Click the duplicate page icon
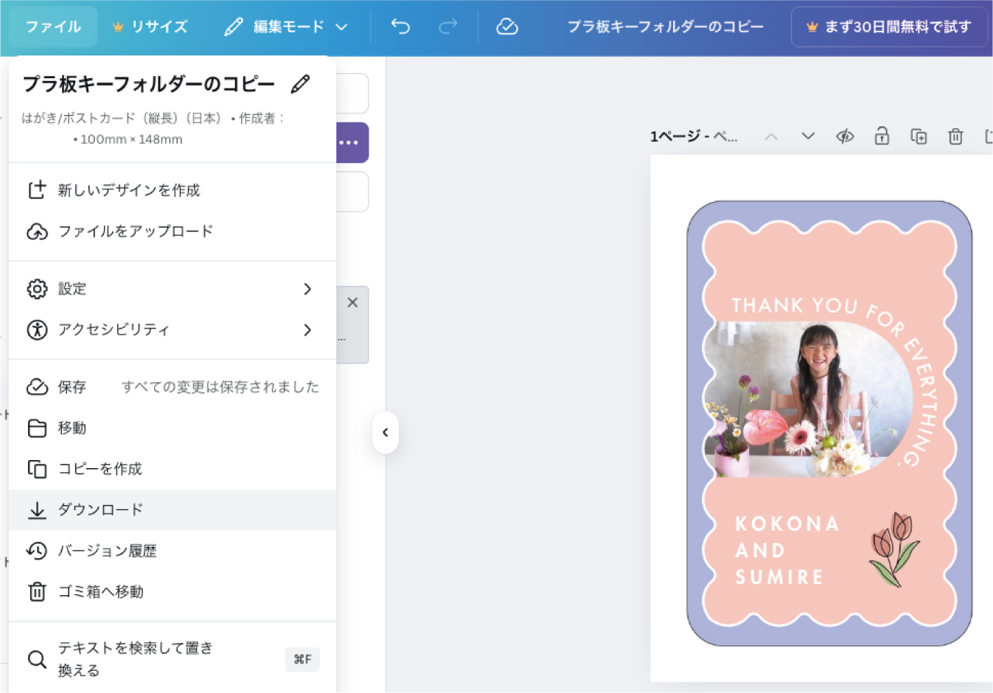Screen dimensions: 993x693 [919, 136]
